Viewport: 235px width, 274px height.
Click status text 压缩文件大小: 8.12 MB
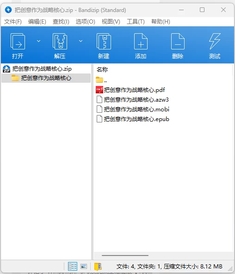[193, 267]
